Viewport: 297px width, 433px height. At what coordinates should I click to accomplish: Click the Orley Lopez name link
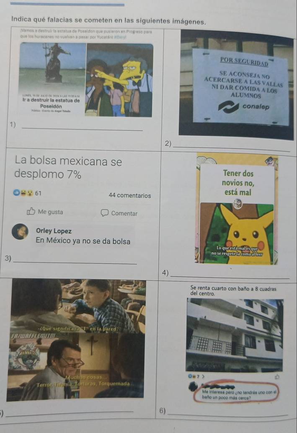point(54,231)
